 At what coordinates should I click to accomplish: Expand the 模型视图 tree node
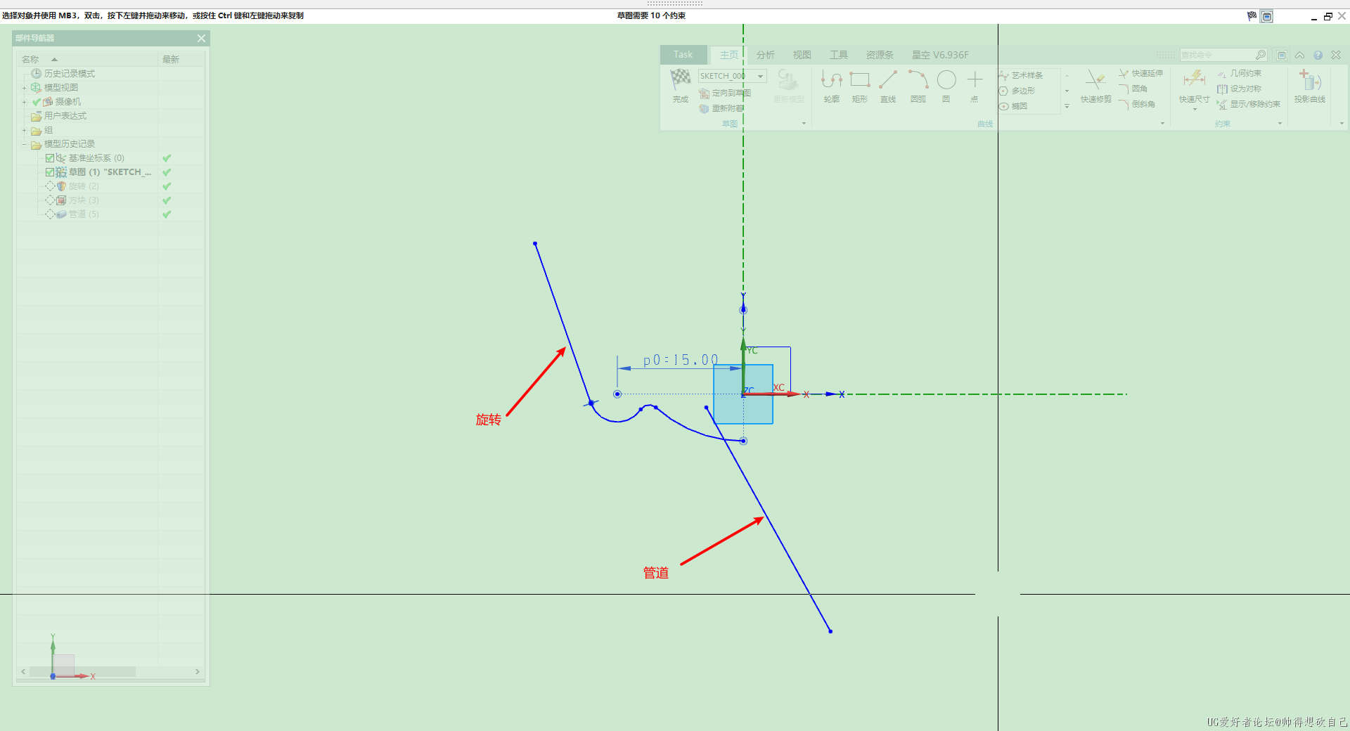24,88
